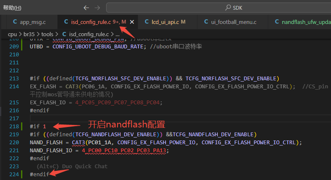The image size is (331, 180).
Task: Click EX_FLASH_IO on line 215
Action: click(48, 103)
